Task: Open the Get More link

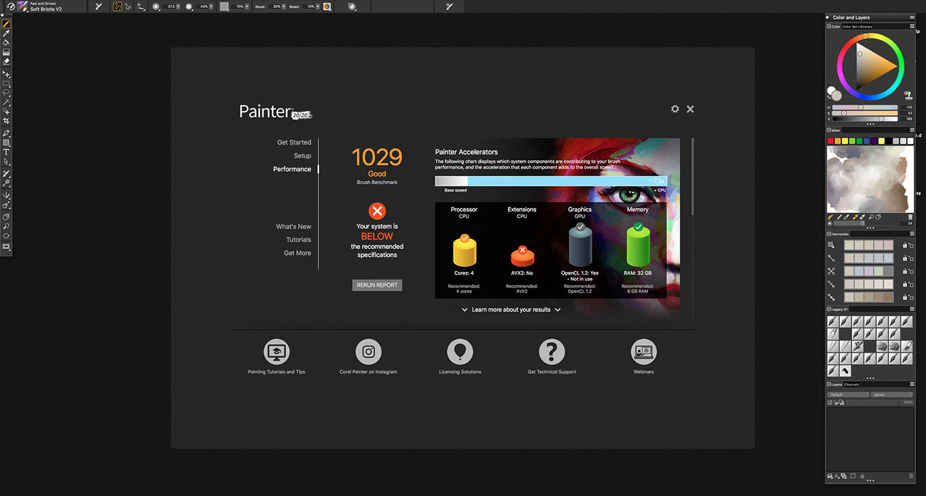Action: point(297,253)
